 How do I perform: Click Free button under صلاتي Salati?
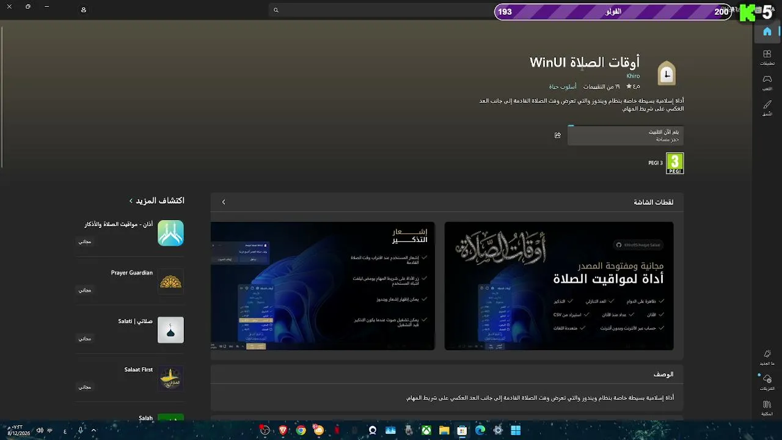tap(85, 338)
